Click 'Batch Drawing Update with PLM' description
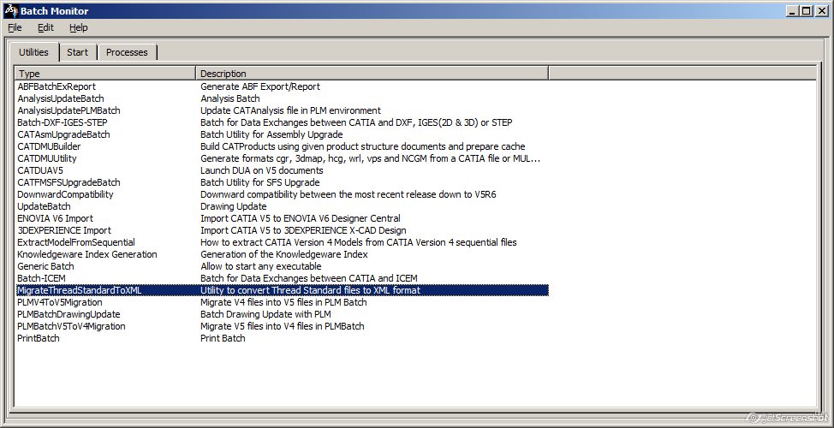Screen dimensions: 834x428 [265, 314]
